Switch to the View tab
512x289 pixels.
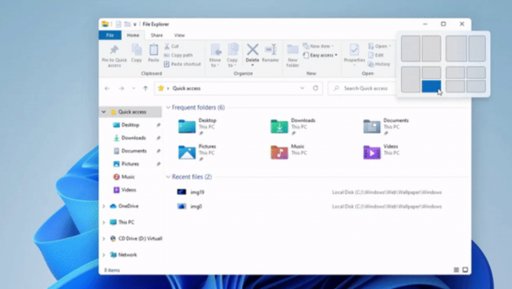(x=179, y=35)
